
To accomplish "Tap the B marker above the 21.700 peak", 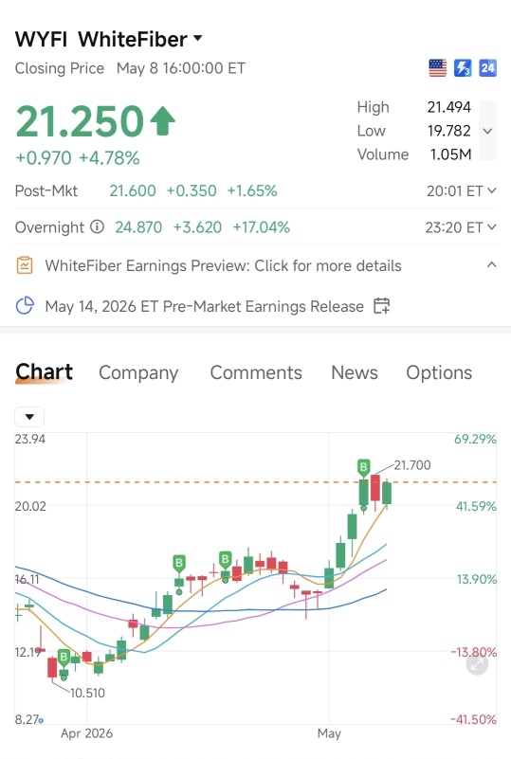I will pyautogui.click(x=363, y=467).
